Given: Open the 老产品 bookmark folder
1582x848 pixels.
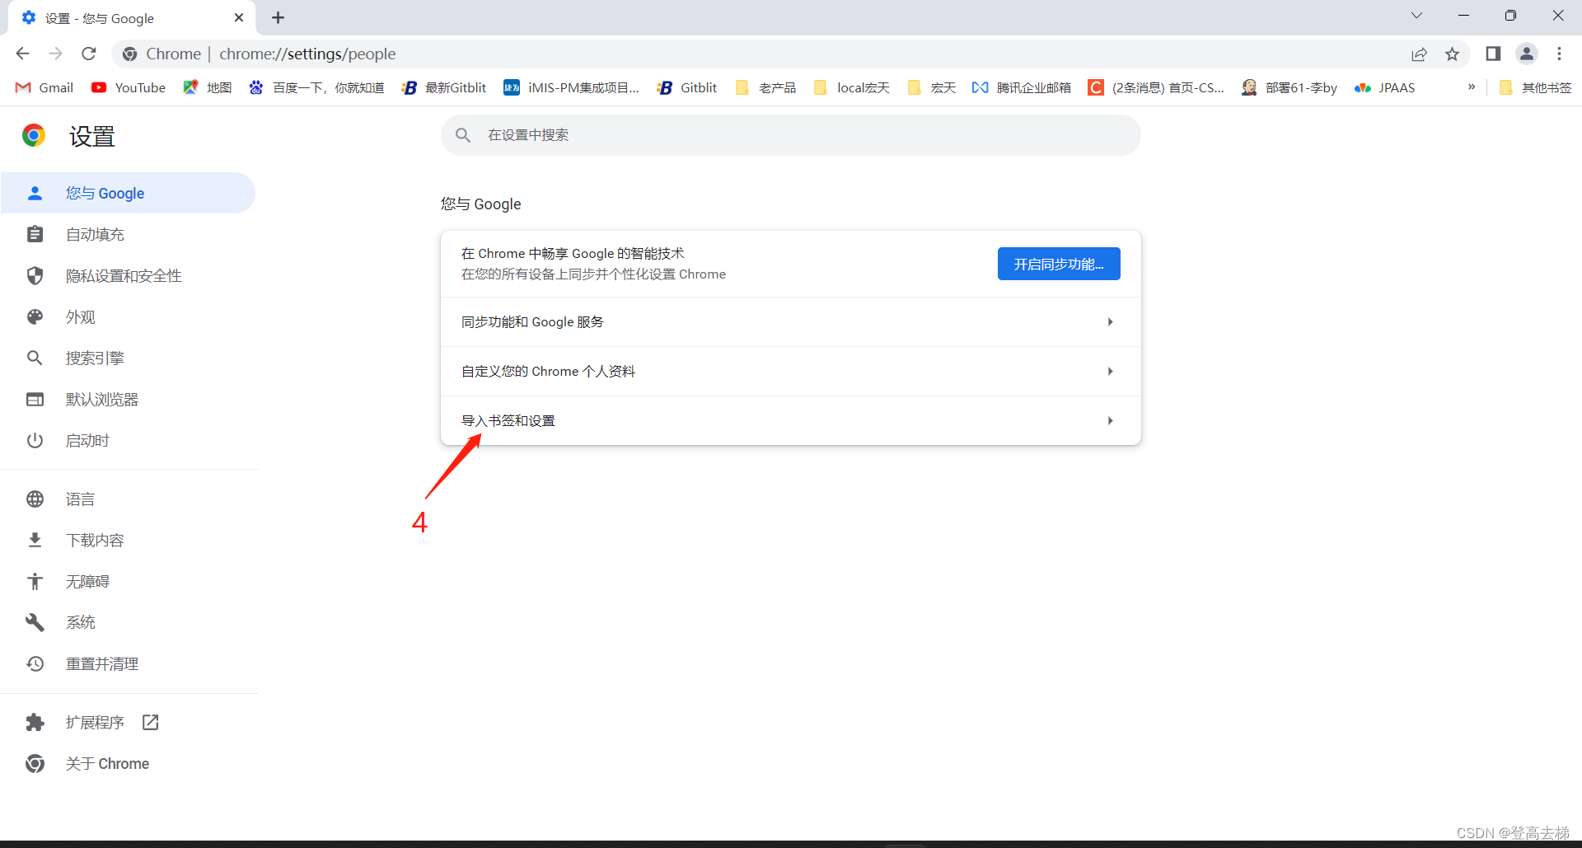Looking at the screenshot, I should [765, 87].
